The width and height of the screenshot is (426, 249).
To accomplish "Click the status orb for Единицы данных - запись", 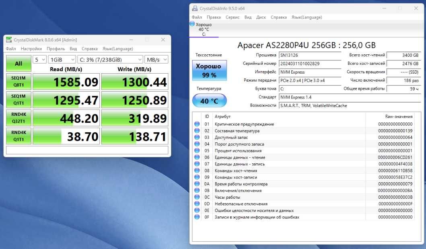I will click(x=197, y=164).
